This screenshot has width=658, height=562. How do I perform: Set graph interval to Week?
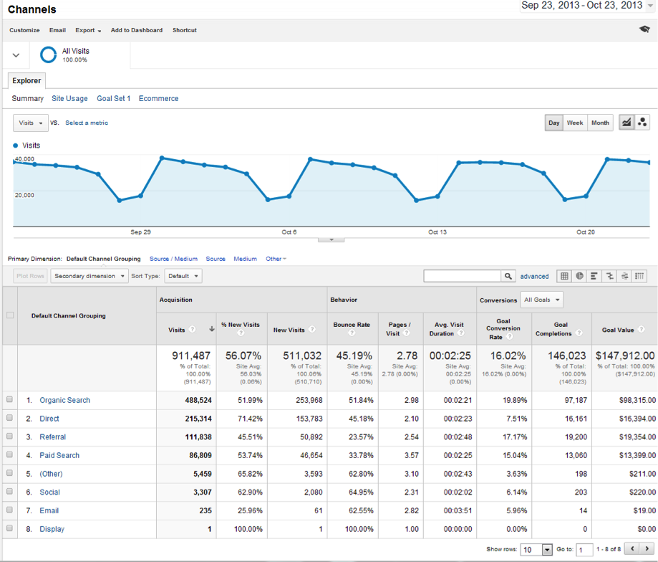coord(575,123)
